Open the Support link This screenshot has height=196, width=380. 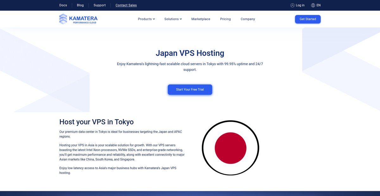100,5
